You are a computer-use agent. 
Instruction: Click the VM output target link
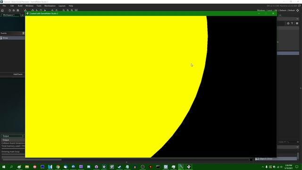pyautogui.click(x=276, y=10)
